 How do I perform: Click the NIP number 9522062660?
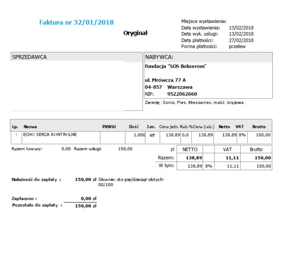point(182,94)
